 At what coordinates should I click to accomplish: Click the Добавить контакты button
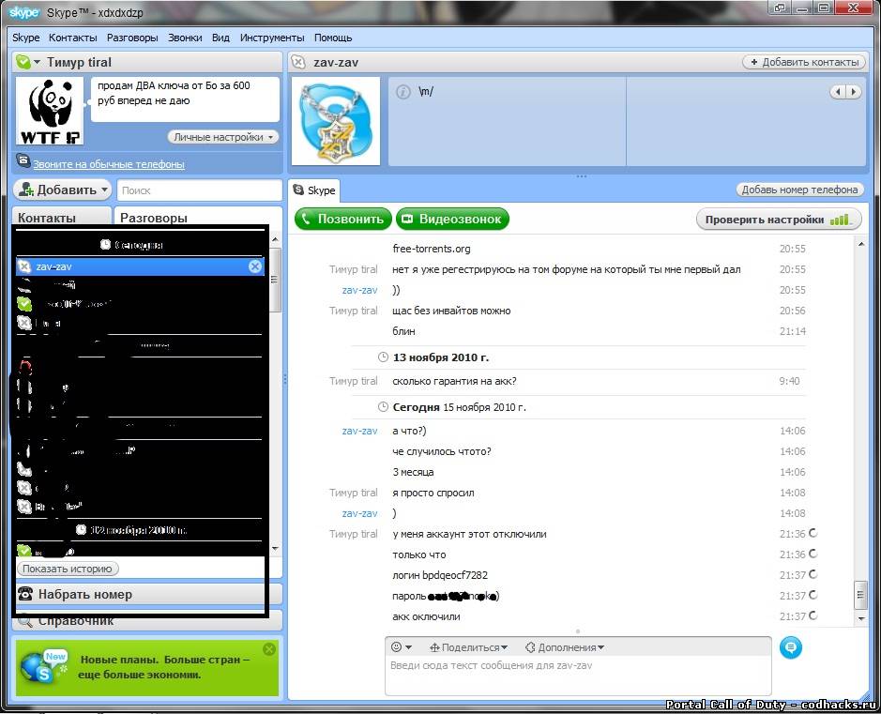point(804,62)
